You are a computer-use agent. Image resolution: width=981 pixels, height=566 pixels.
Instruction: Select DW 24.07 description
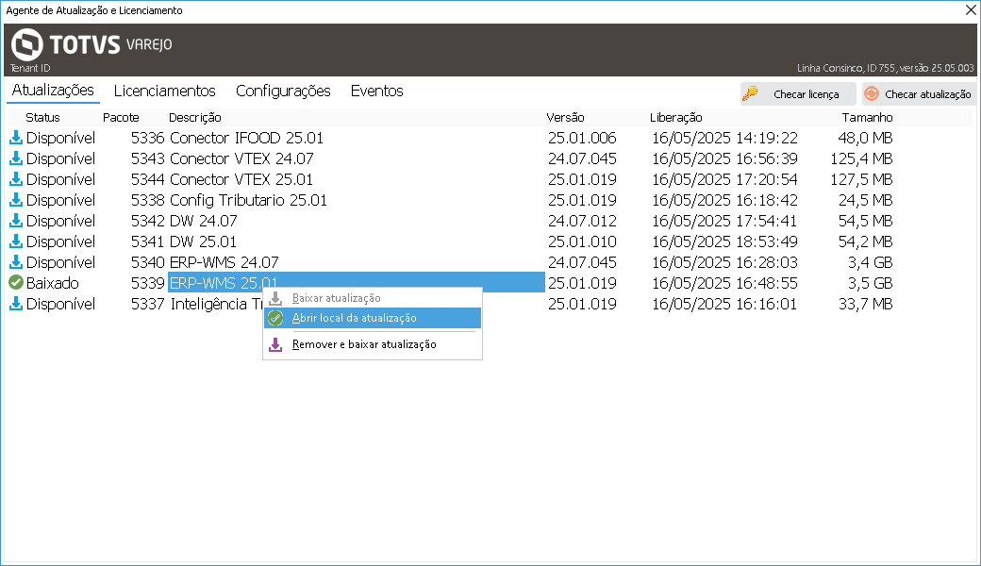coord(204,220)
